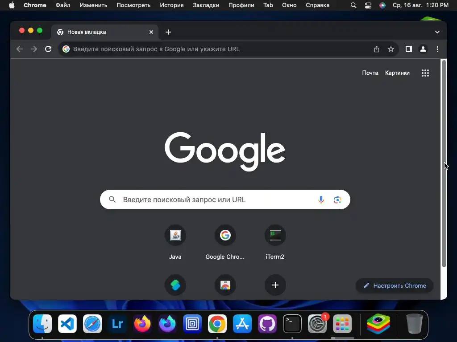Click the page vertical scrollbar

[444, 163]
